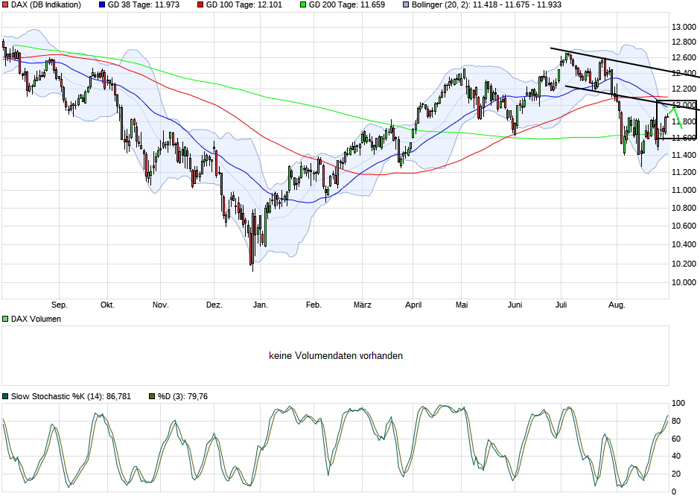The height and width of the screenshot is (499, 700).
Task: Click the 'Dez.' month axis label
Action: (x=214, y=305)
